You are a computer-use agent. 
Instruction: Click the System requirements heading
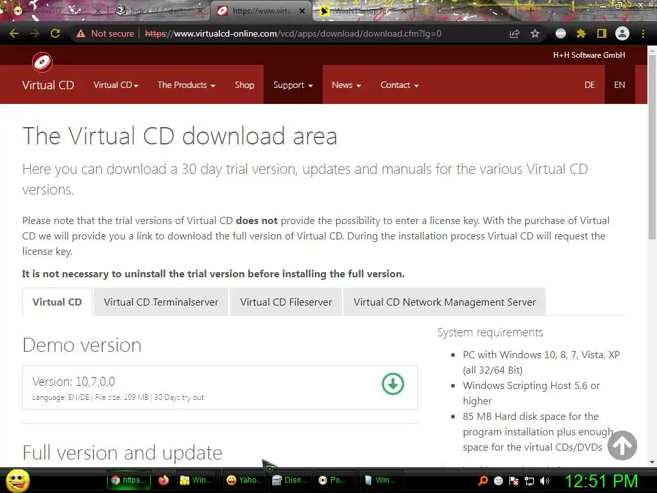(490, 333)
